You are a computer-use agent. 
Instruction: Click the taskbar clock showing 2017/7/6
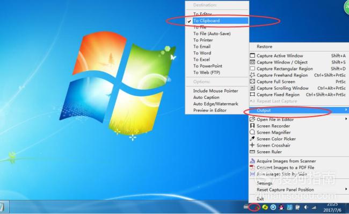coord(332,208)
